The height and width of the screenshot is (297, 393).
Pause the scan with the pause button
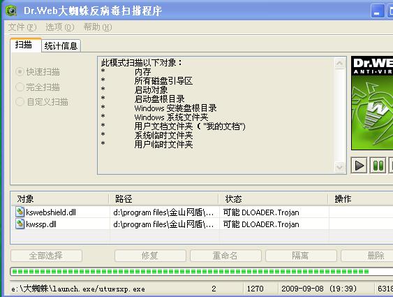(378, 166)
